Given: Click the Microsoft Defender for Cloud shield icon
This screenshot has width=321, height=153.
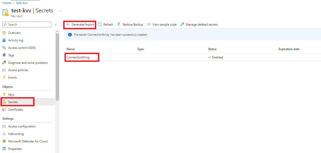Looking at the screenshot, I should [5, 141].
